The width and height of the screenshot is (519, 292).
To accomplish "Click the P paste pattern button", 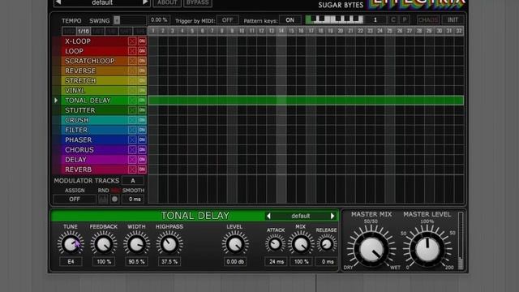I will click(405, 19).
